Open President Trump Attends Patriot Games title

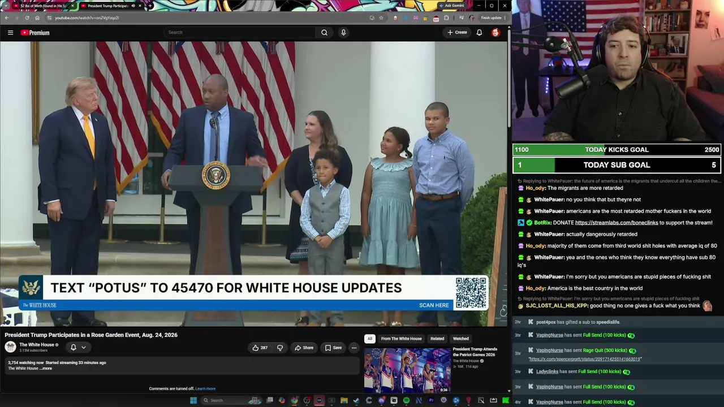click(x=475, y=352)
